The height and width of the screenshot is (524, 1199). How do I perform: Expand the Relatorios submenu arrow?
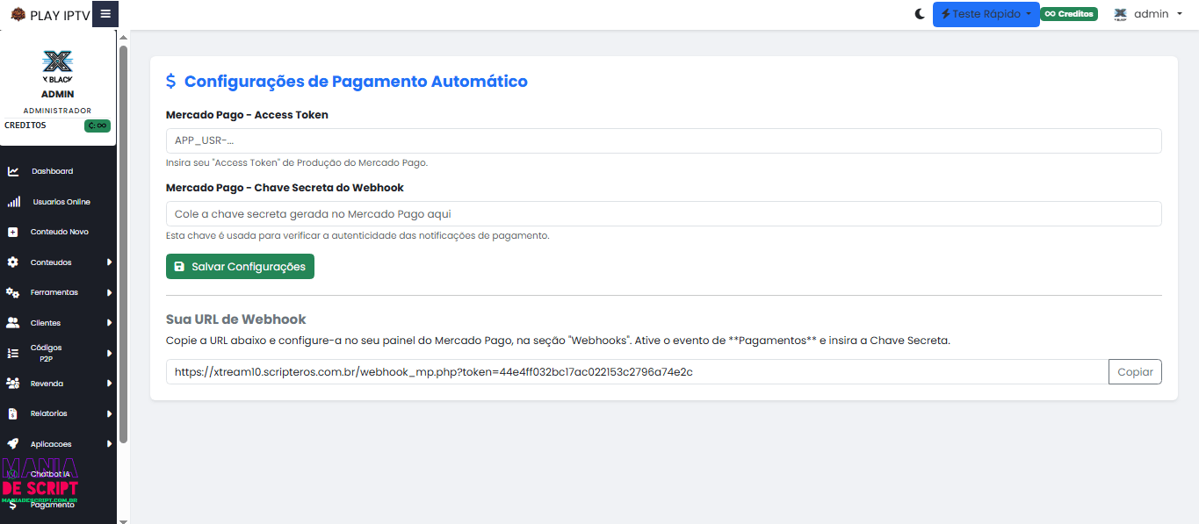point(110,413)
